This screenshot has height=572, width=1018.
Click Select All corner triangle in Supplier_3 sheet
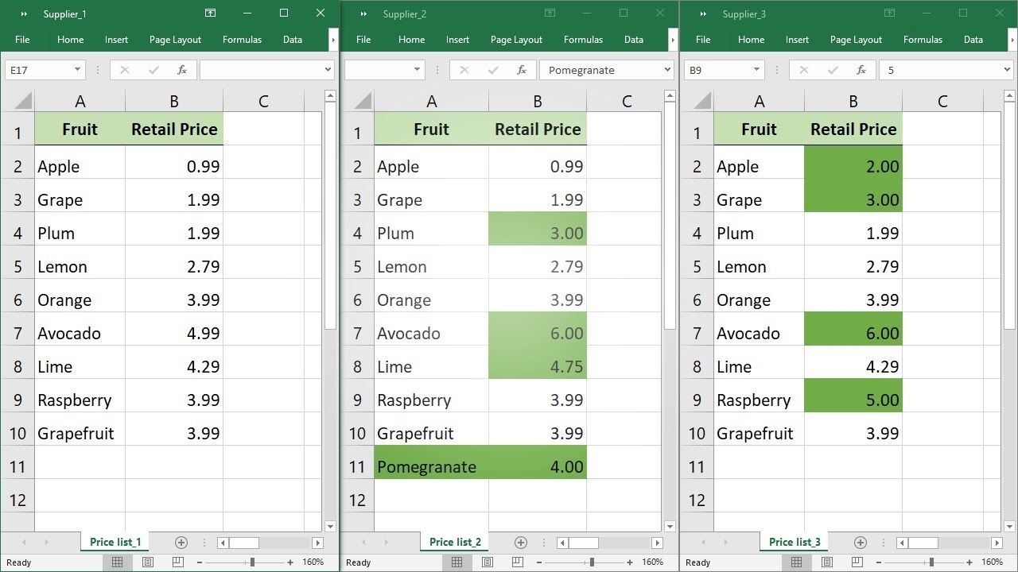pos(702,101)
